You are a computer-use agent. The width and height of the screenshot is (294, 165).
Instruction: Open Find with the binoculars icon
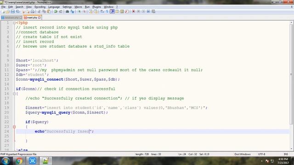click(68, 11)
